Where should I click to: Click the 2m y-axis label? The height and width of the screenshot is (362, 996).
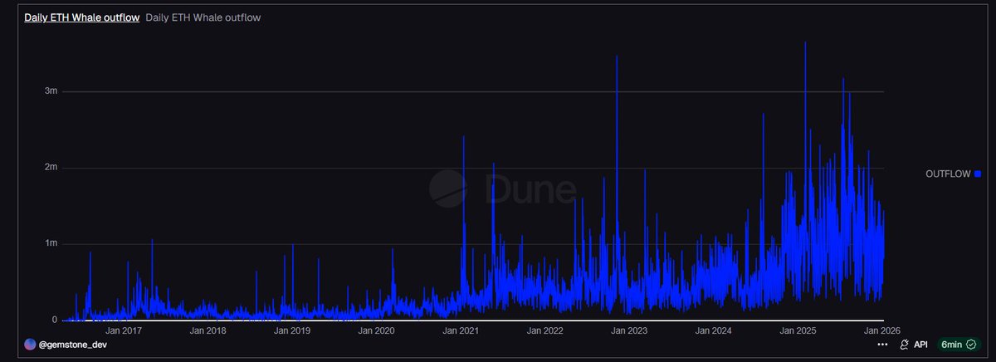pyautogui.click(x=51, y=168)
